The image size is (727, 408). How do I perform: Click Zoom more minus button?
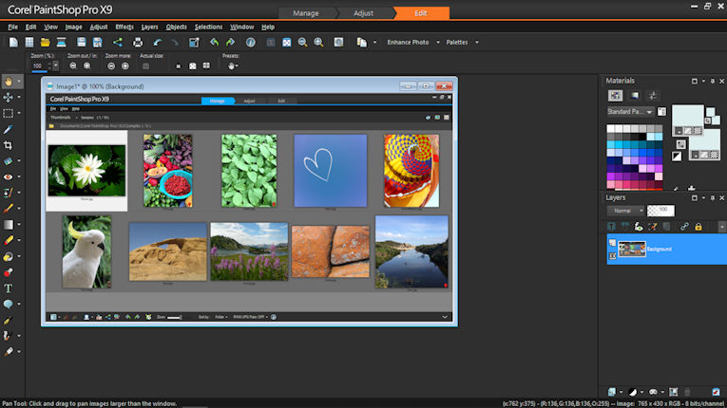(111, 65)
